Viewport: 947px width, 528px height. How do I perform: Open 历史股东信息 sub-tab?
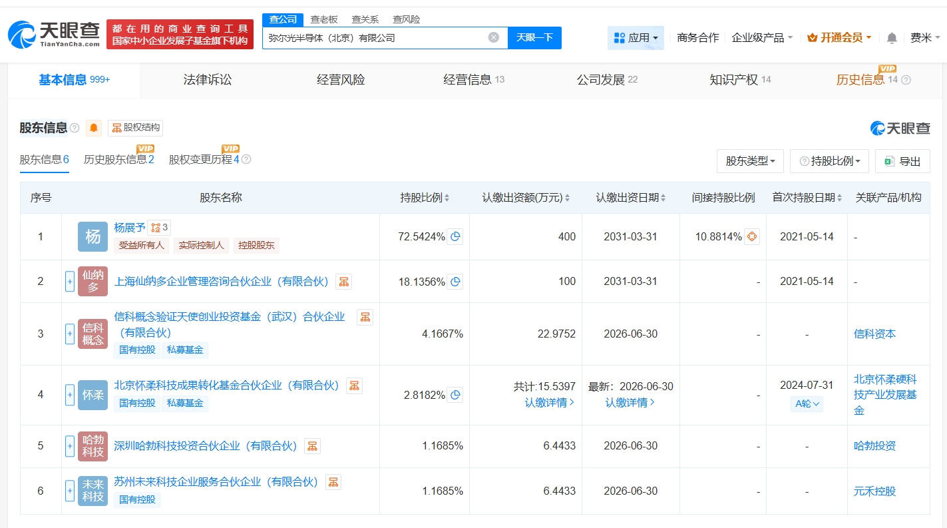pos(118,160)
